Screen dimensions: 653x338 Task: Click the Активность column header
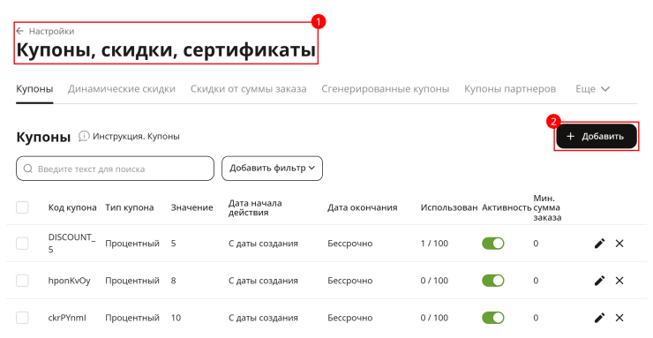(x=507, y=207)
